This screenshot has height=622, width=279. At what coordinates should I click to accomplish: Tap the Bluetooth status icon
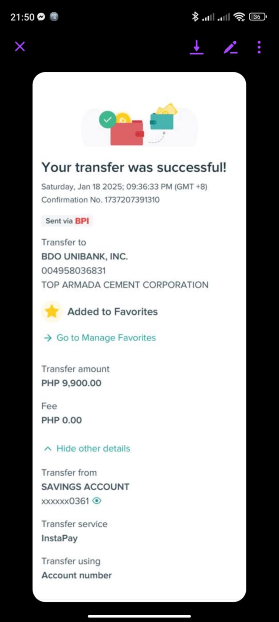click(x=195, y=17)
